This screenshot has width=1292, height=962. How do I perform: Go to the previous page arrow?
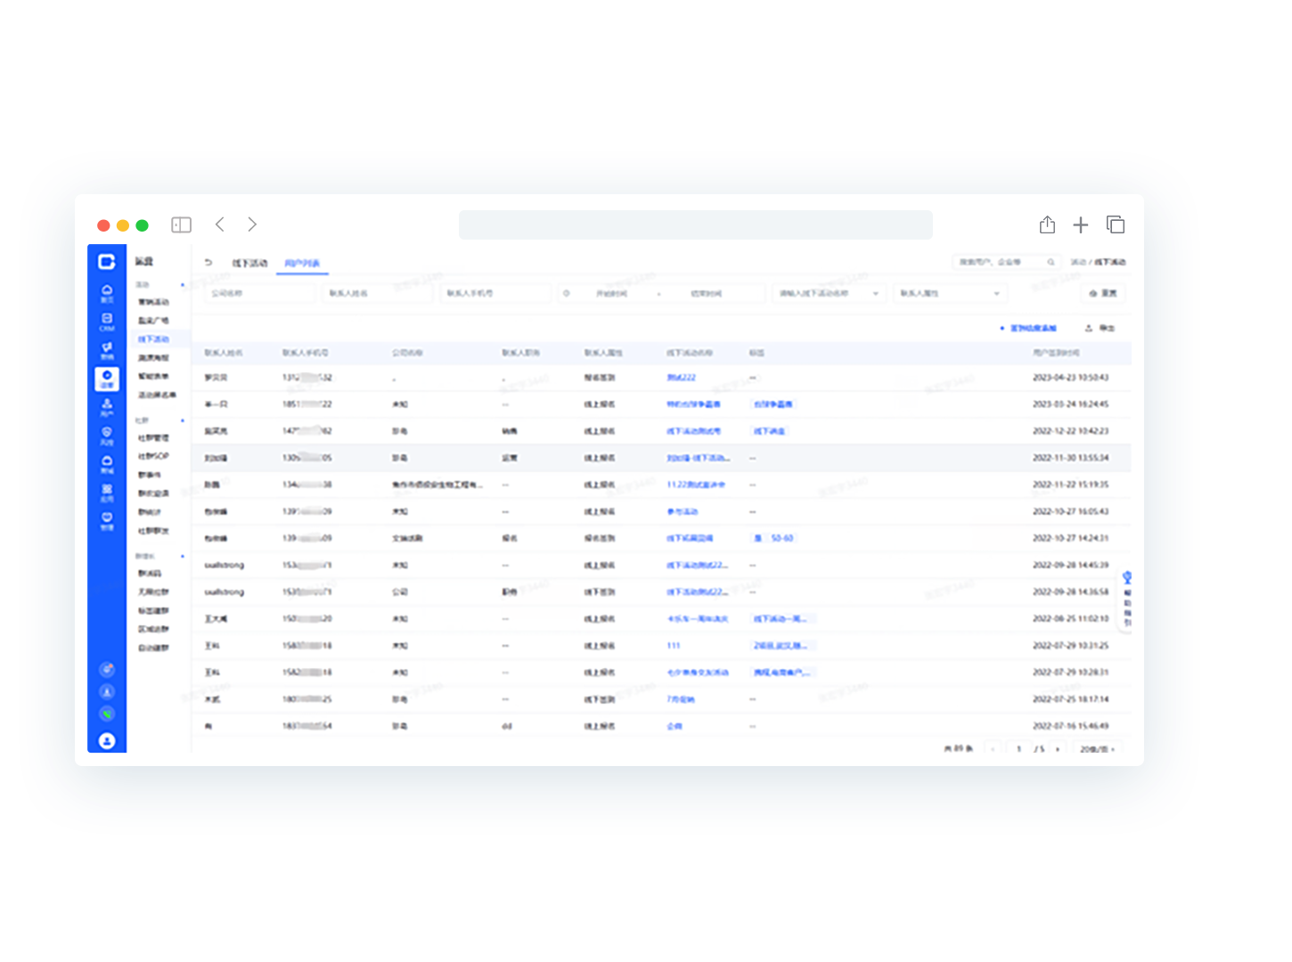(x=994, y=749)
